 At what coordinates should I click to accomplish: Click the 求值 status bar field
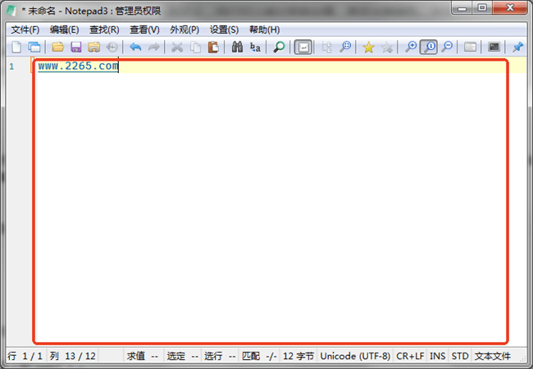pyautogui.click(x=143, y=356)
